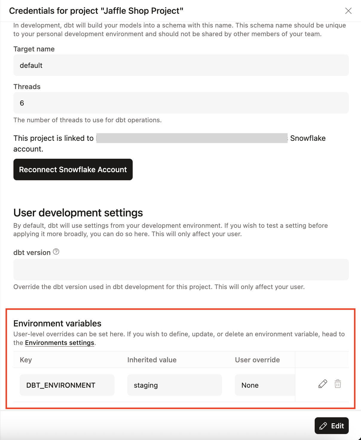Click the staging inherited value cell
Viewport: 361px width, 440px height.
(175, 385)
